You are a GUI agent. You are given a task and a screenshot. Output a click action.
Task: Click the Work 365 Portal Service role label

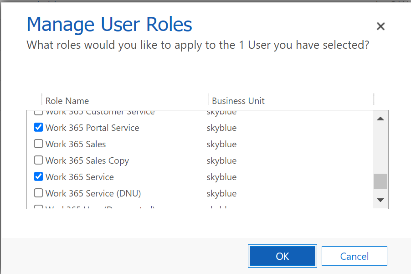tap(92, 128)
